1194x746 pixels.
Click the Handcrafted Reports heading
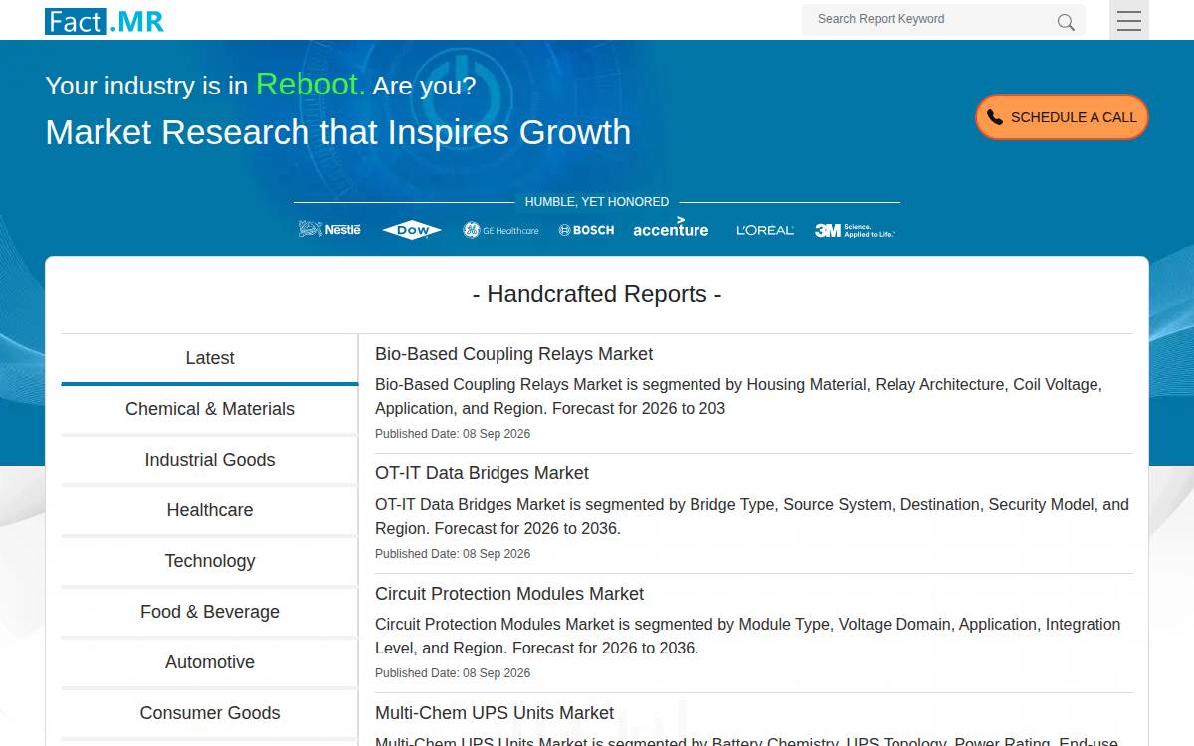tap(597, 294)
